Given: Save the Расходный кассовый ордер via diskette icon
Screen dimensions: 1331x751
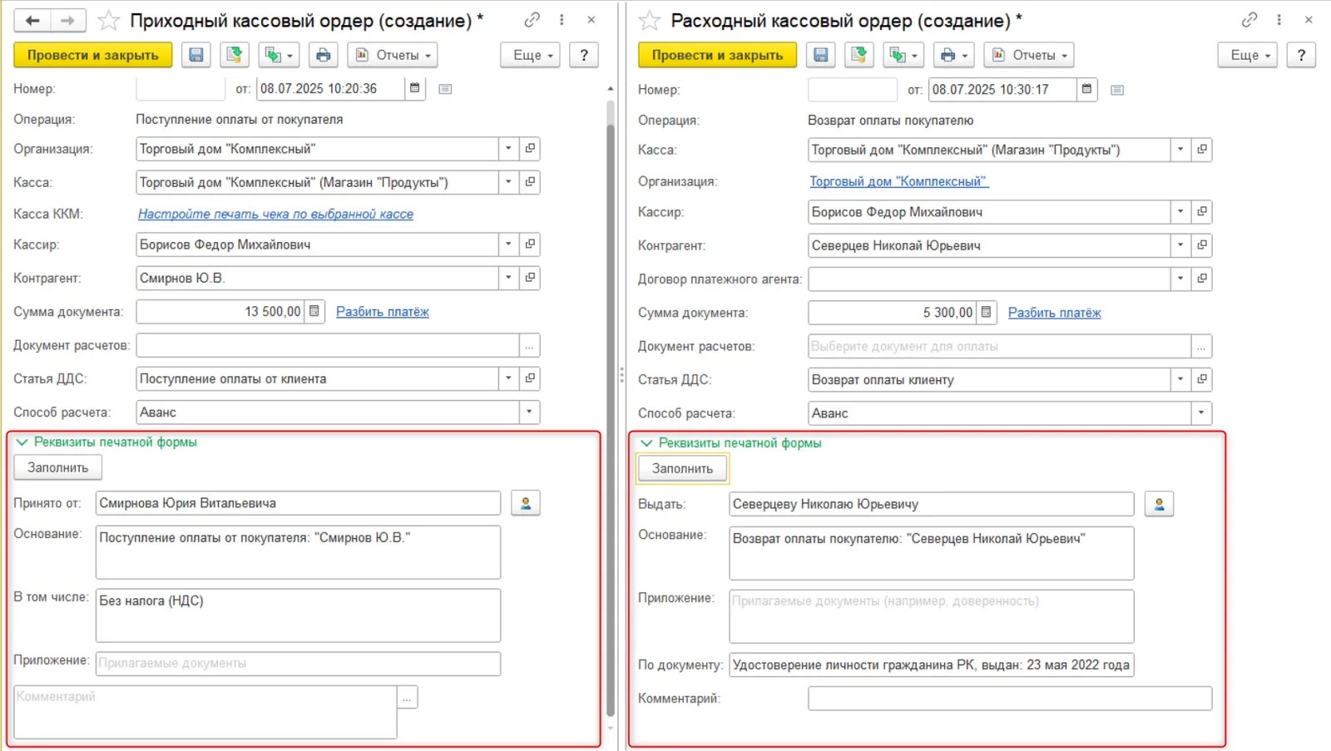Looking at the screenshot, I should pos(820,55).
